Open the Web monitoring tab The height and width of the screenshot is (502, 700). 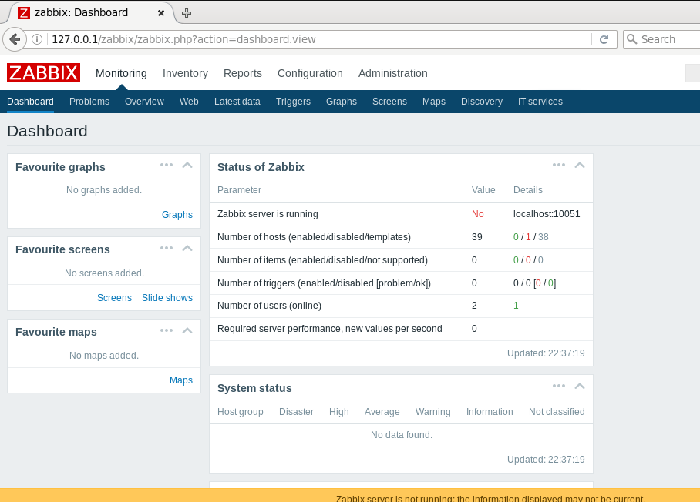(189, 102)
